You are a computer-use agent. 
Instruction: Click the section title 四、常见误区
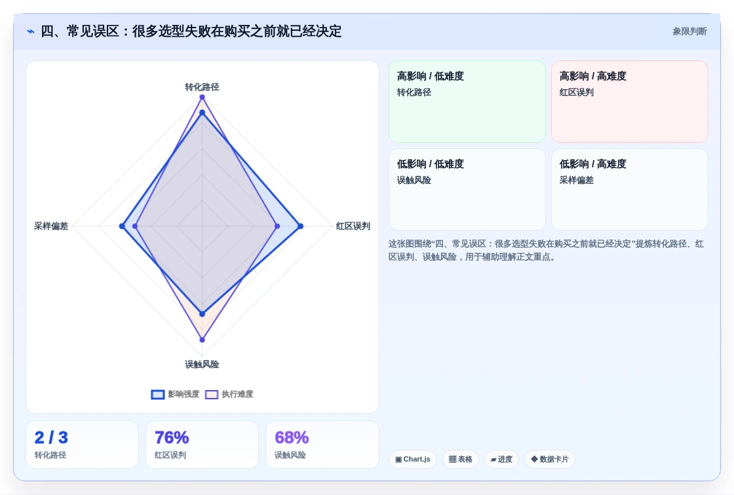coord(191,31)
